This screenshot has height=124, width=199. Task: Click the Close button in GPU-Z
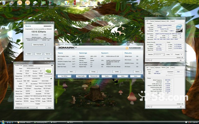pos(49,108)
